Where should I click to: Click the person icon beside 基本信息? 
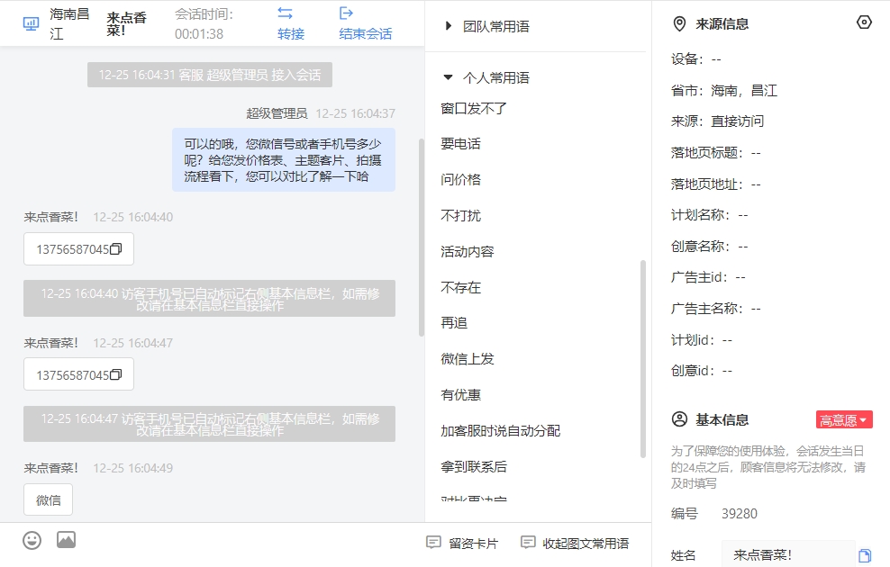point(679,419)
